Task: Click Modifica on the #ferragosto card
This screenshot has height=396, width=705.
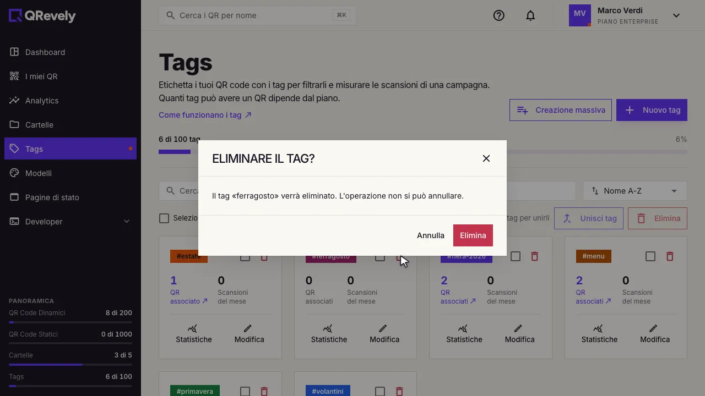Action: pos(384,334)
